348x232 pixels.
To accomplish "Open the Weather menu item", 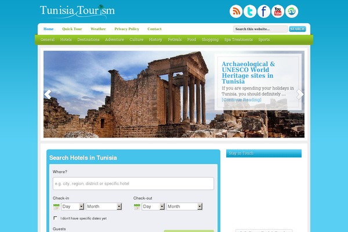I will 98,29.
